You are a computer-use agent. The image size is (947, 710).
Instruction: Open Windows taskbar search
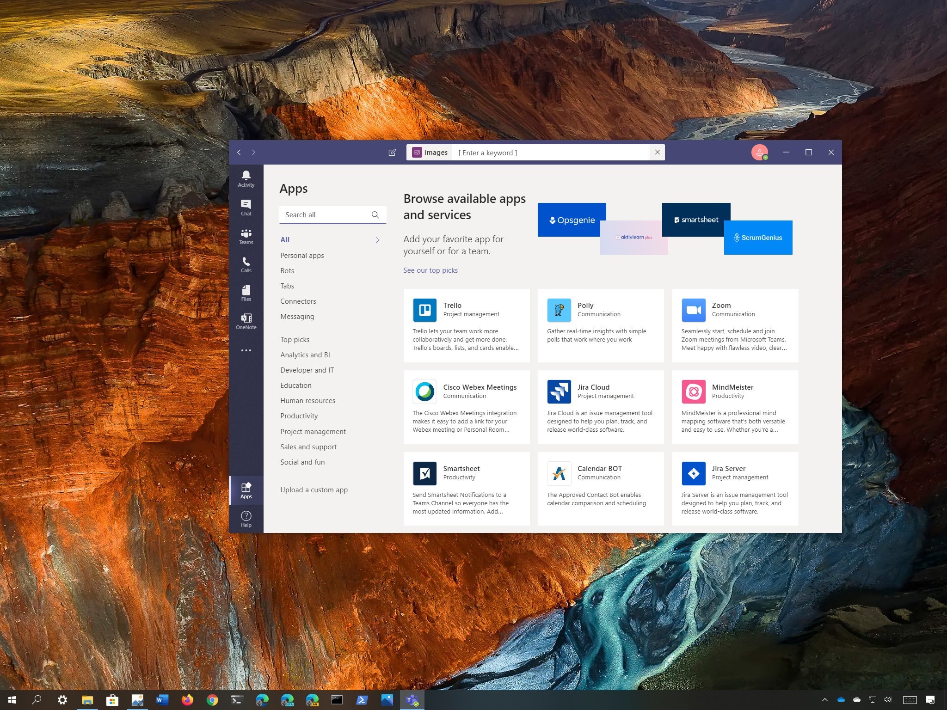coord(37,700)
